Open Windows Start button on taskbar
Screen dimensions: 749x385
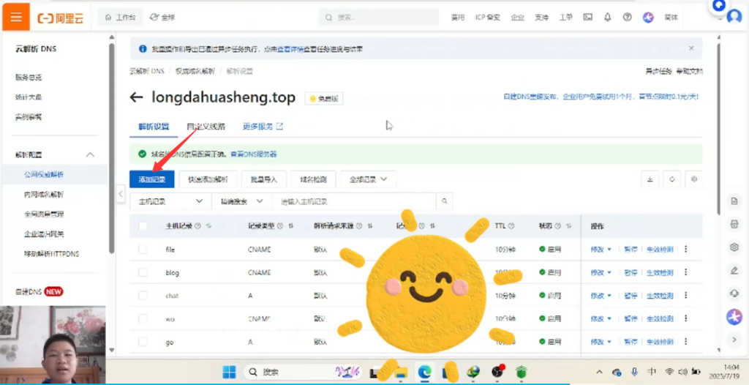tap(229, 372)
